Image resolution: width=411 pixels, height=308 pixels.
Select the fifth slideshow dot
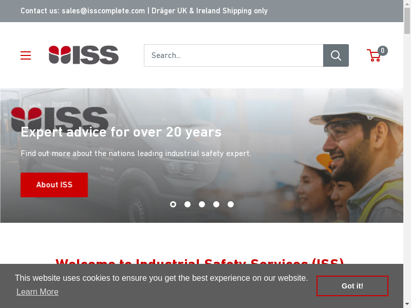click(231, 204)
